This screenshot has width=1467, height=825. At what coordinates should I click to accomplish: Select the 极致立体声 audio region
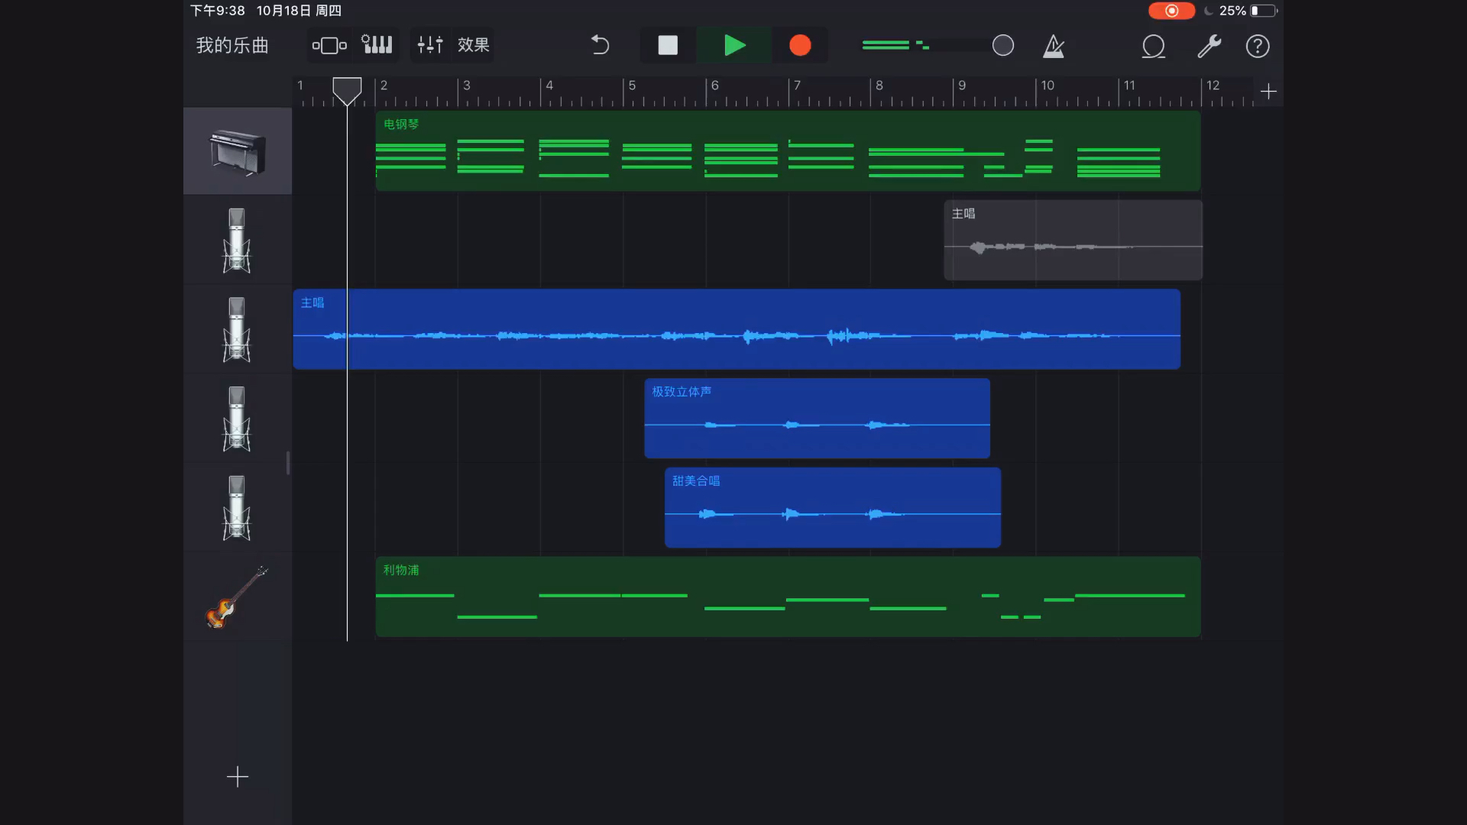817,419
